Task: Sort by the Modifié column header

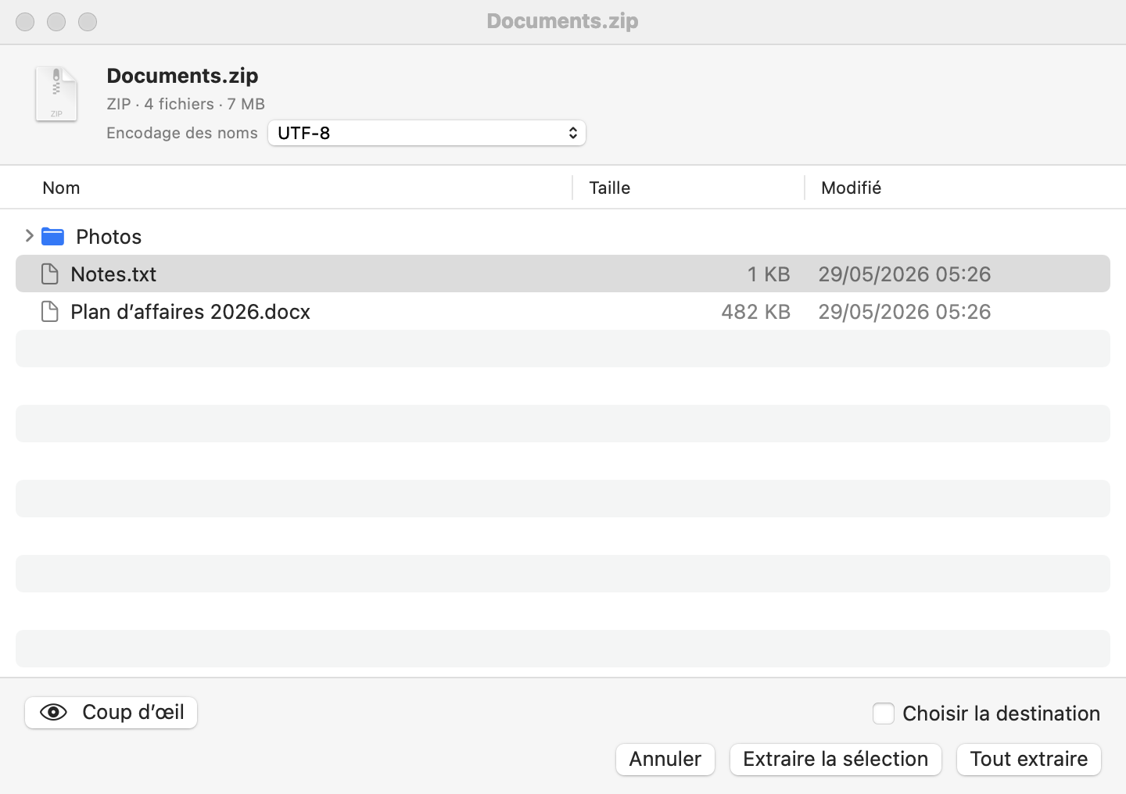Action: tap(851, 188)
